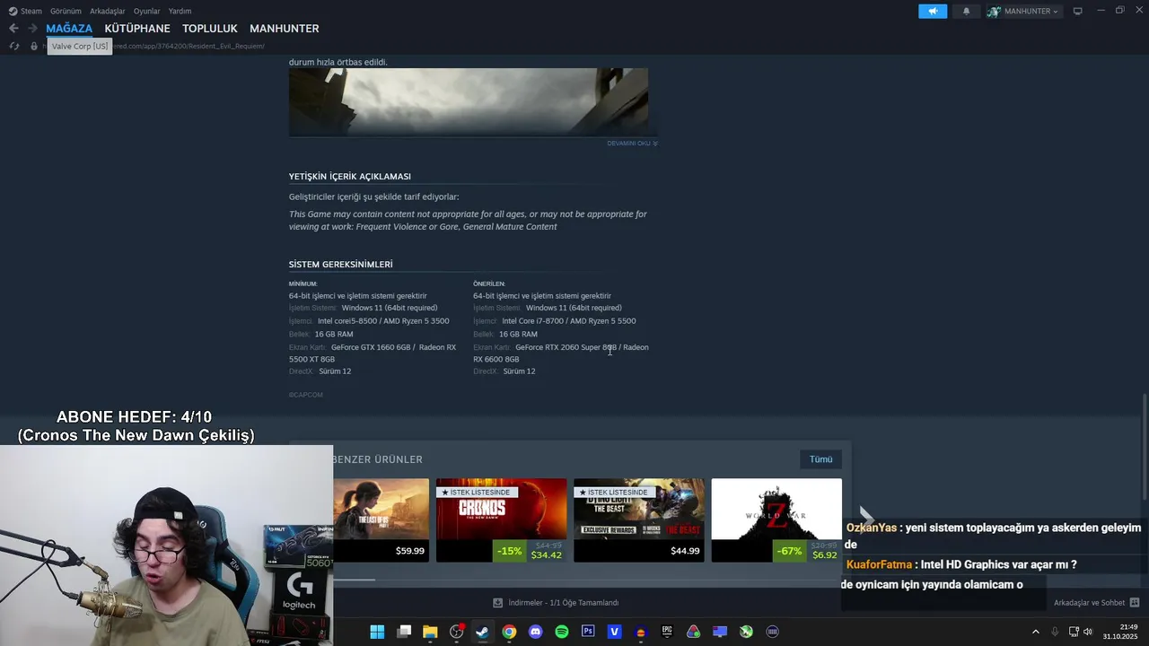Image resolution: width=1149 pixels, height=646 pixels.
Task: Click the game description banner image
Action: tap(468, 101)
